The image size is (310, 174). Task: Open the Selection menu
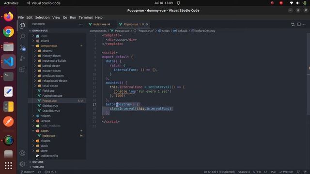(x=42, y=17)
